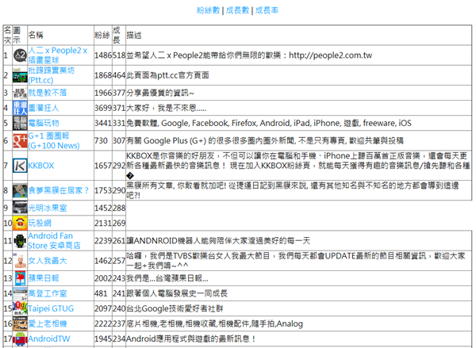
Task: Select description 我們是...台灣蘋果日報...
Action: pos(167,278)
